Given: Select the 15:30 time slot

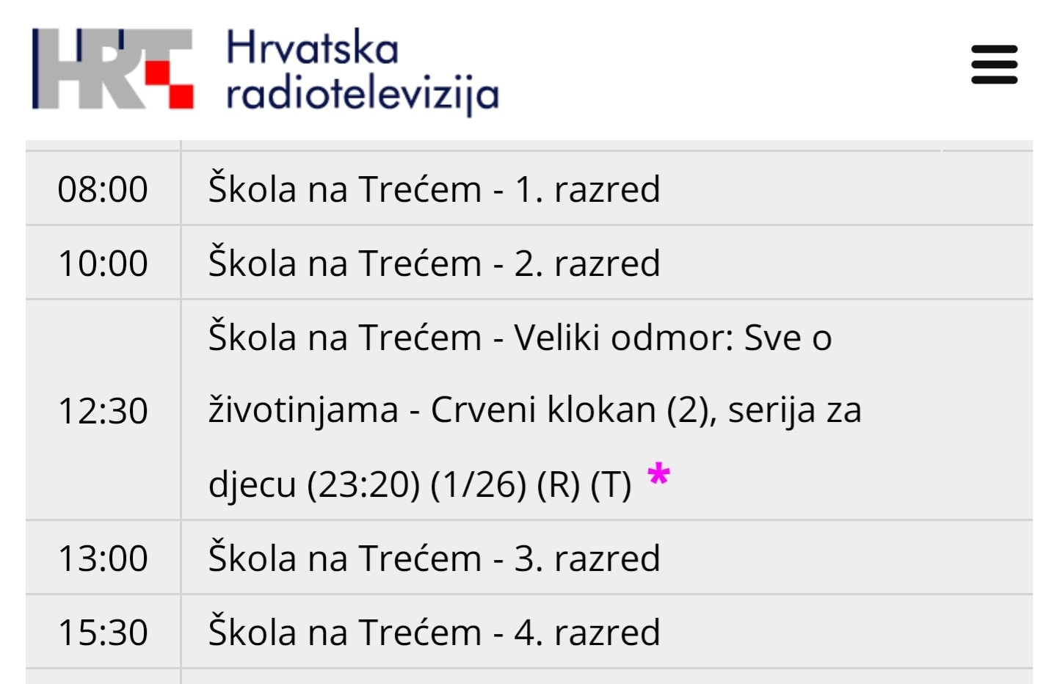Looking at the screenshot, I should point(103,633).
